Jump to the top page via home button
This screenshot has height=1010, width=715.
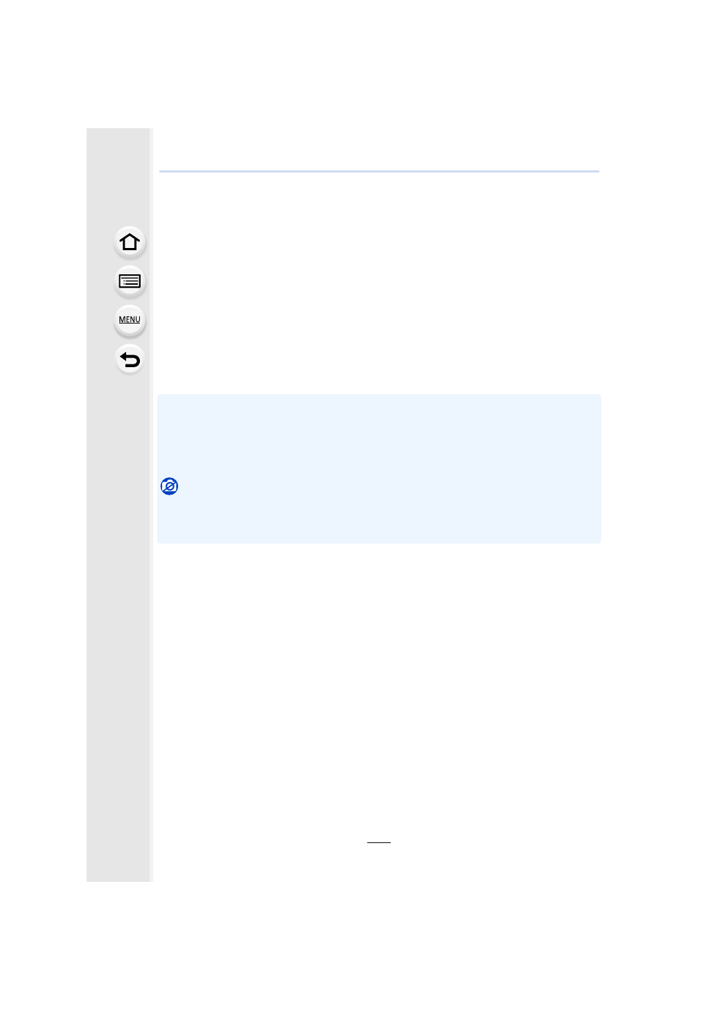[x=130, y=242]
